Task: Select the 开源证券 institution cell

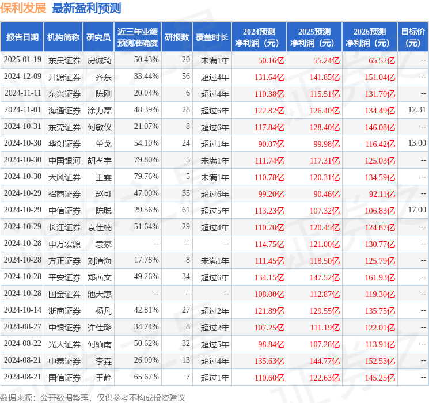Action: 64,77
